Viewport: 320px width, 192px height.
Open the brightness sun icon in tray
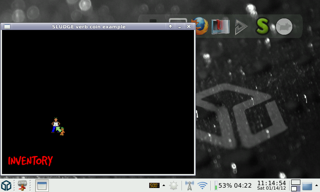click(174, 186)
